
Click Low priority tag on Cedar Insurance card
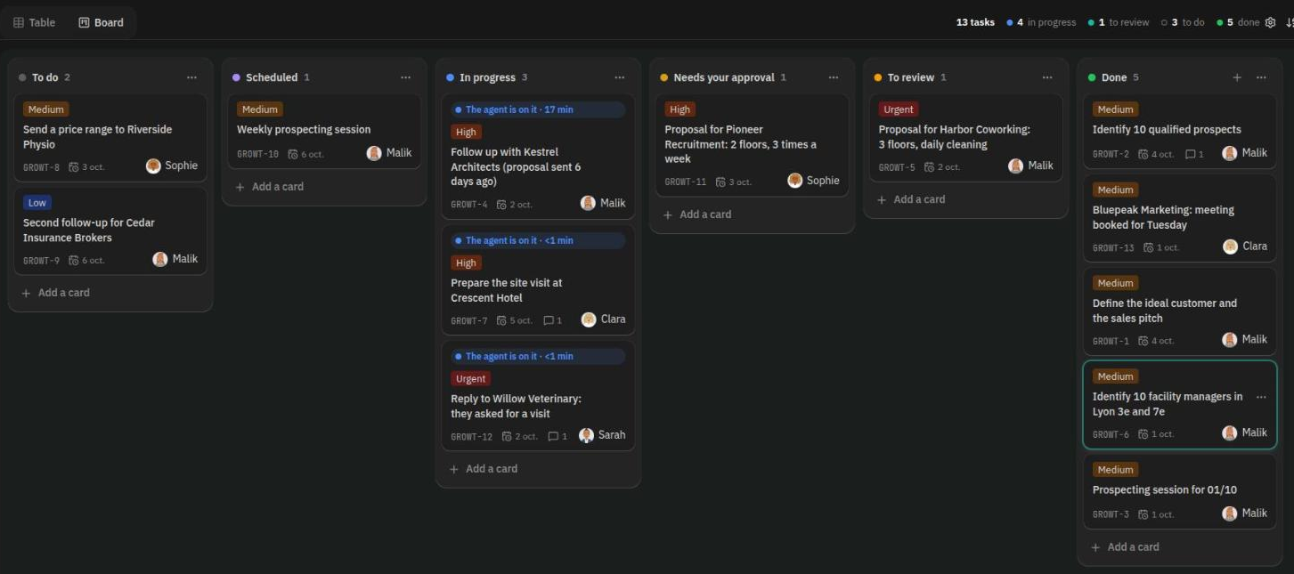click(37, 203)
